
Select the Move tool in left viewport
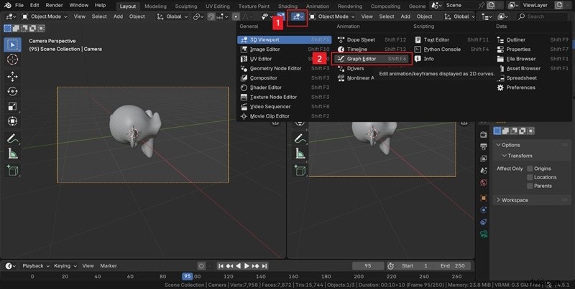[x=12, y=76]
